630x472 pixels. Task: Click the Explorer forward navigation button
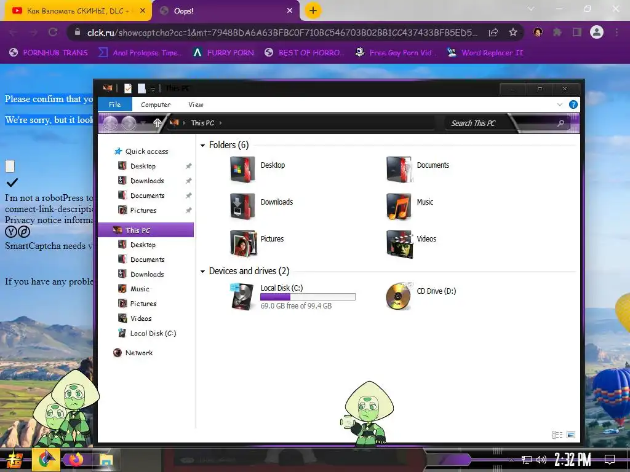(x=129, y=123)
